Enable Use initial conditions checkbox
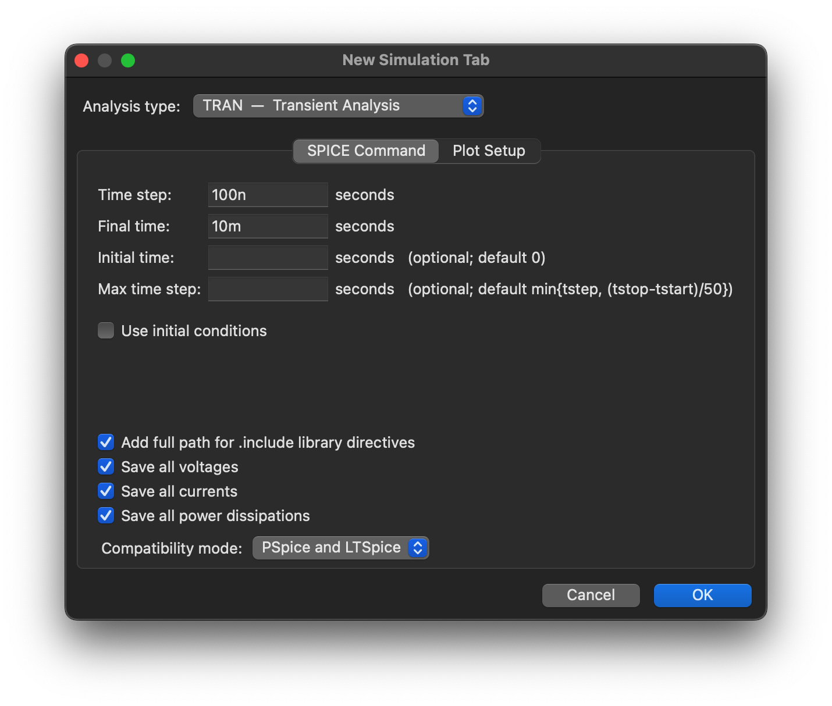Image resolution: width=832 pixels, height=706 pixels. pos(106,331)
